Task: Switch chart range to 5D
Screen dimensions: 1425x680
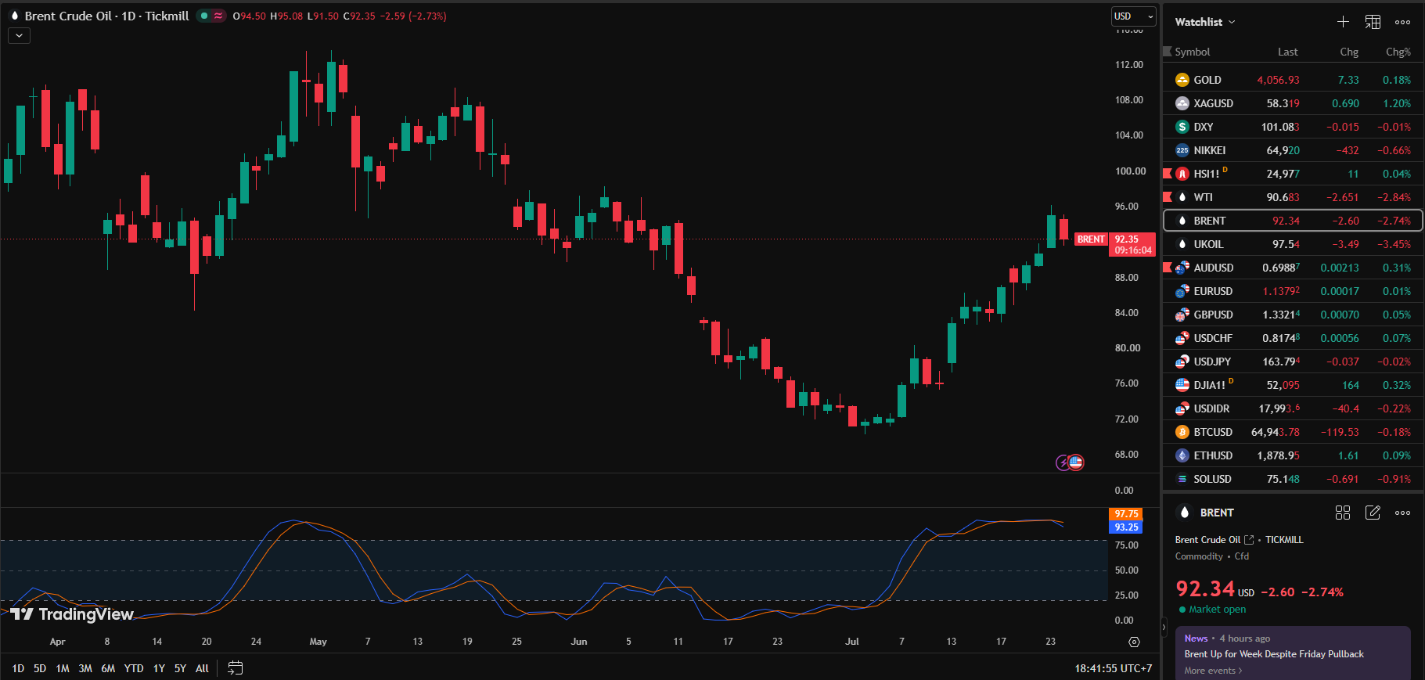Action: click(40, 668)
